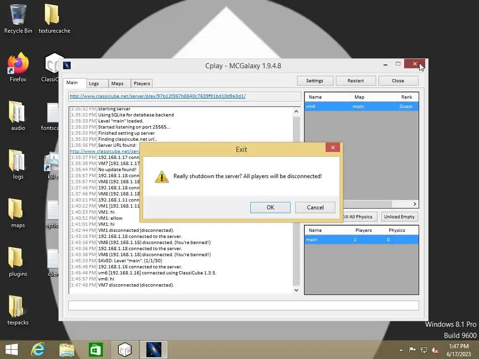
Task: Launch the Firefox desktop shortcut
Action: point(18,67)
